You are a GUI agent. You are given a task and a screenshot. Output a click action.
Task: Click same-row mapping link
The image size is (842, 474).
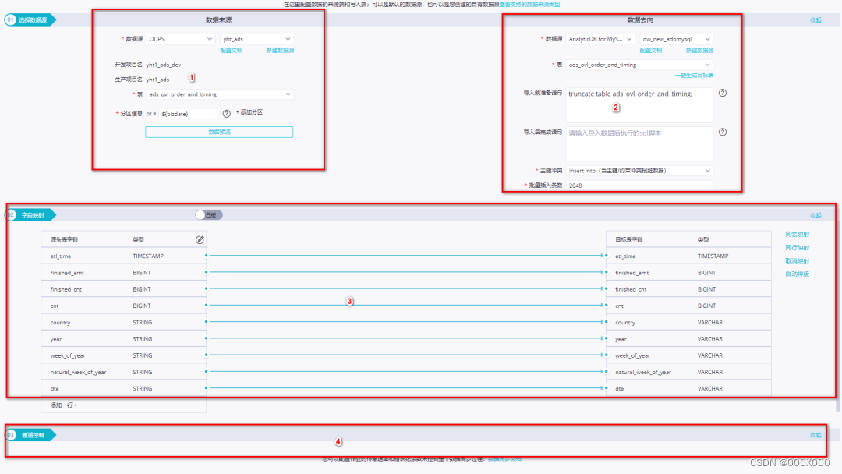[x=797, y=247]
